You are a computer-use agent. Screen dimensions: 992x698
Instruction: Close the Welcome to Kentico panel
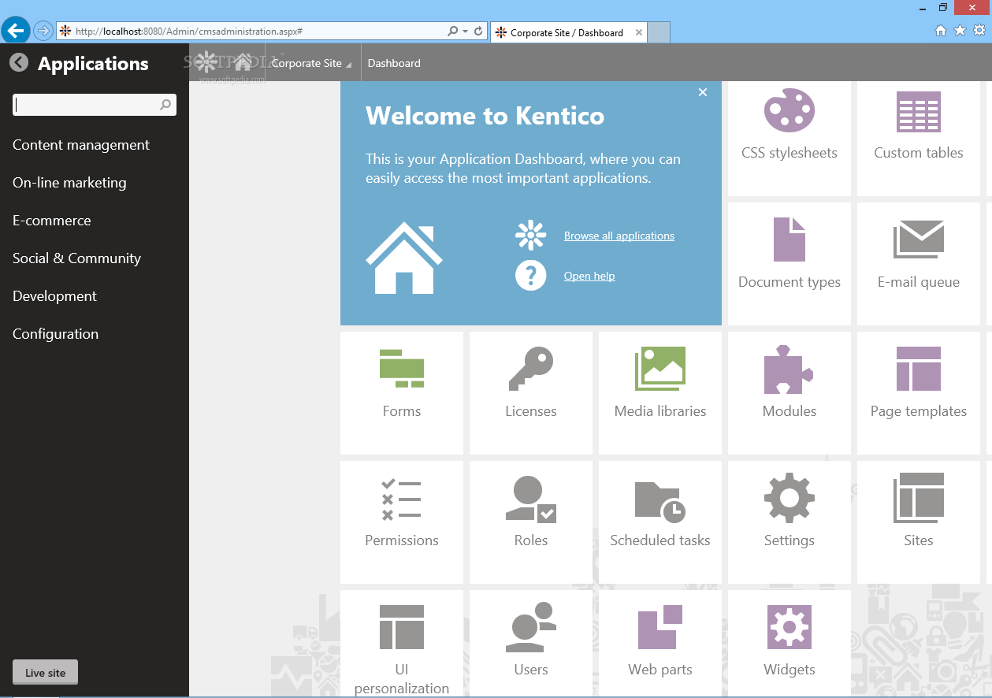pos(703,92)
